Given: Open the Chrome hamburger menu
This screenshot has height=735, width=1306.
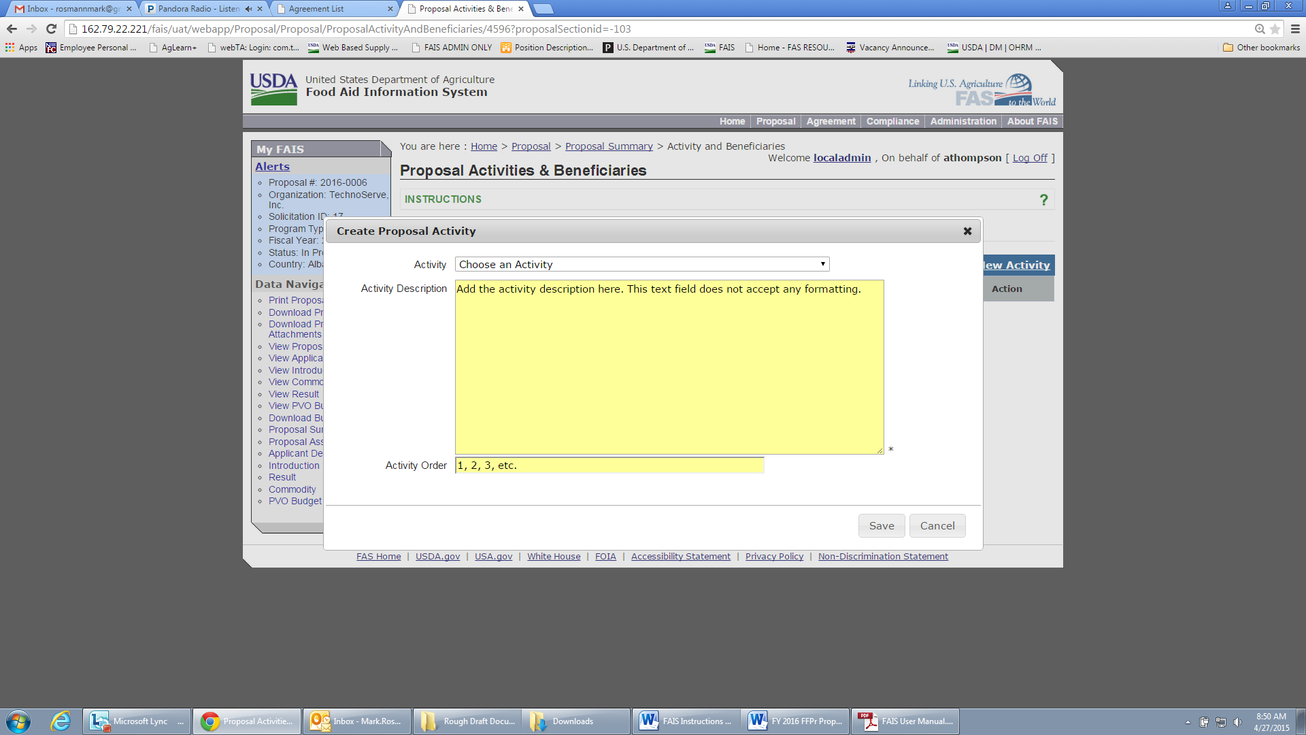Looking at the screenshot, I should (1295, 29).
